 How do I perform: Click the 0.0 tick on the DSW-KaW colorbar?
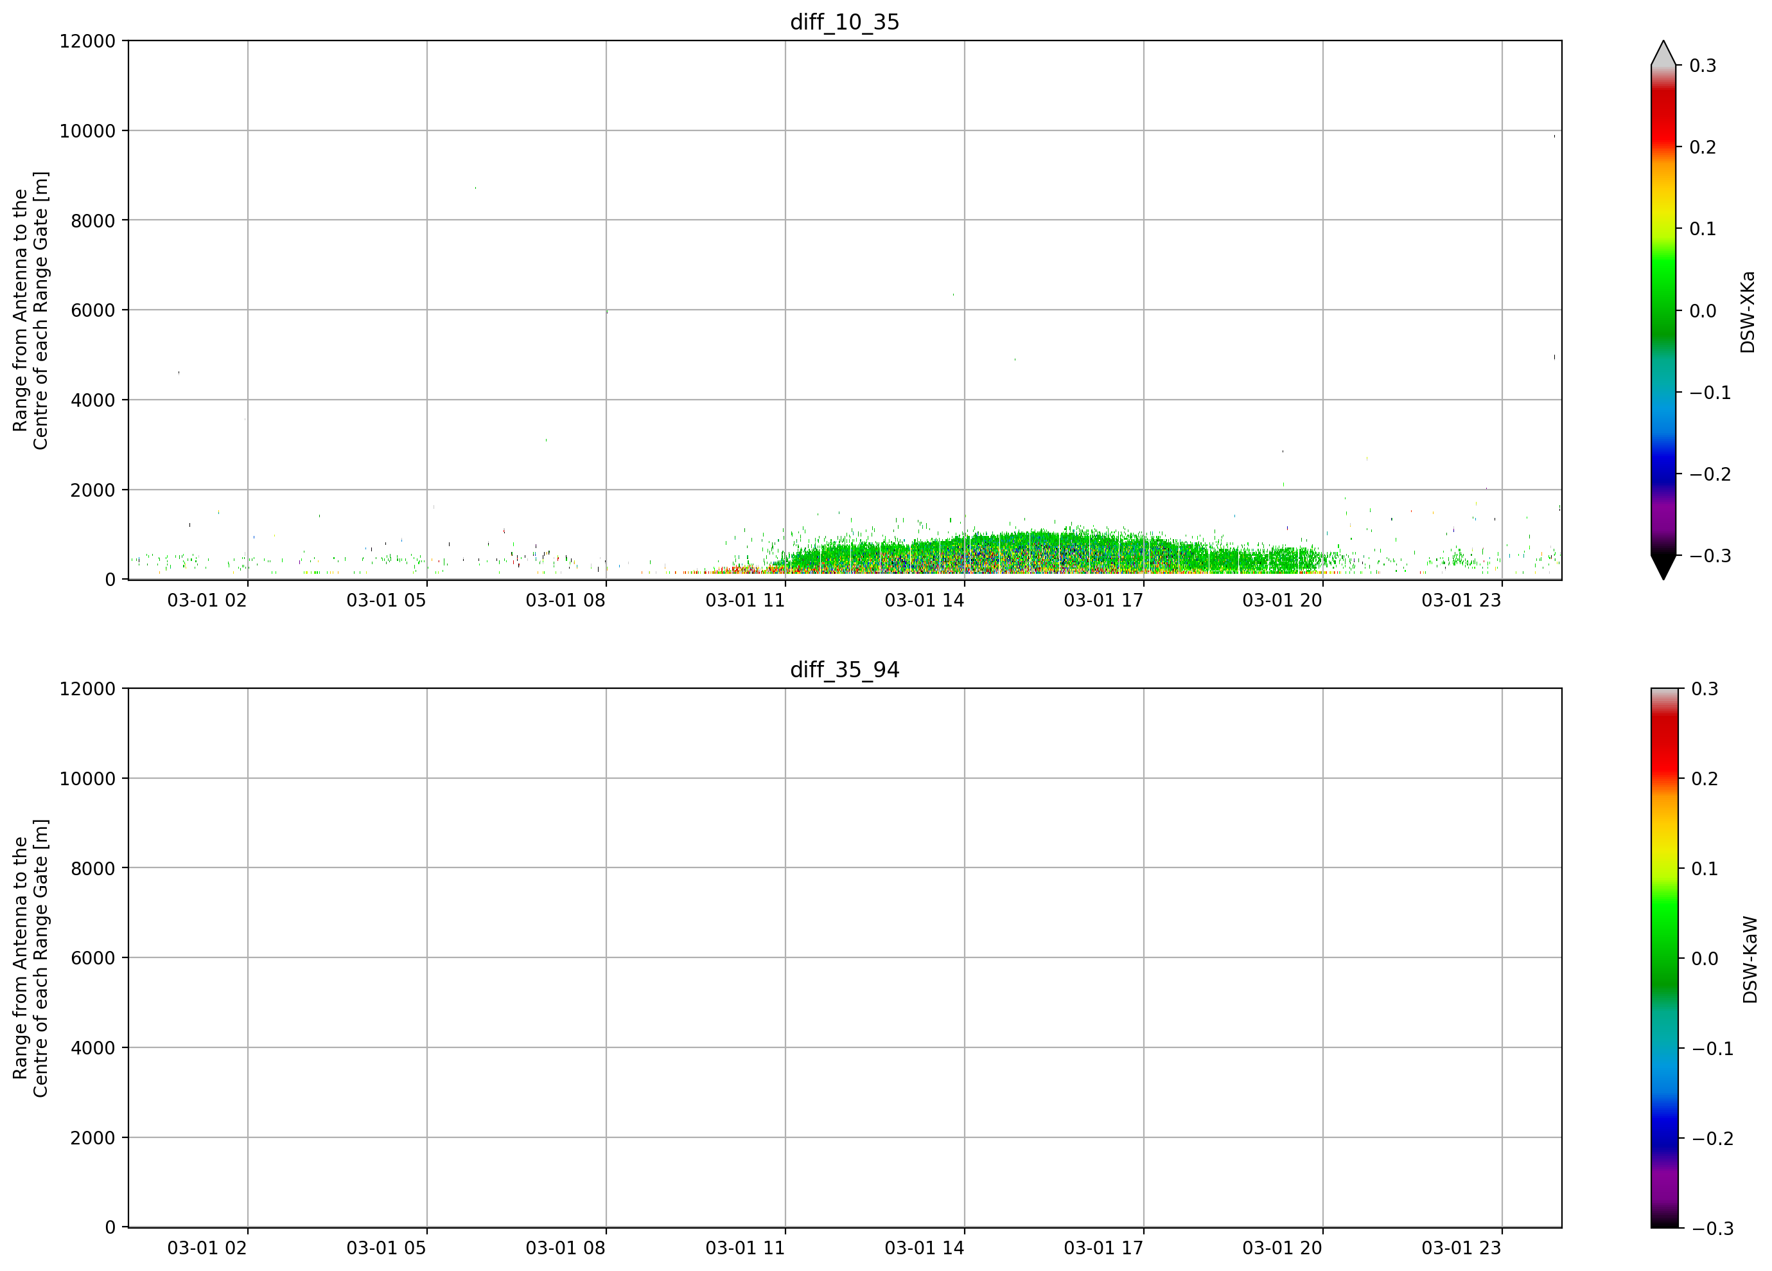(1704, 958)
